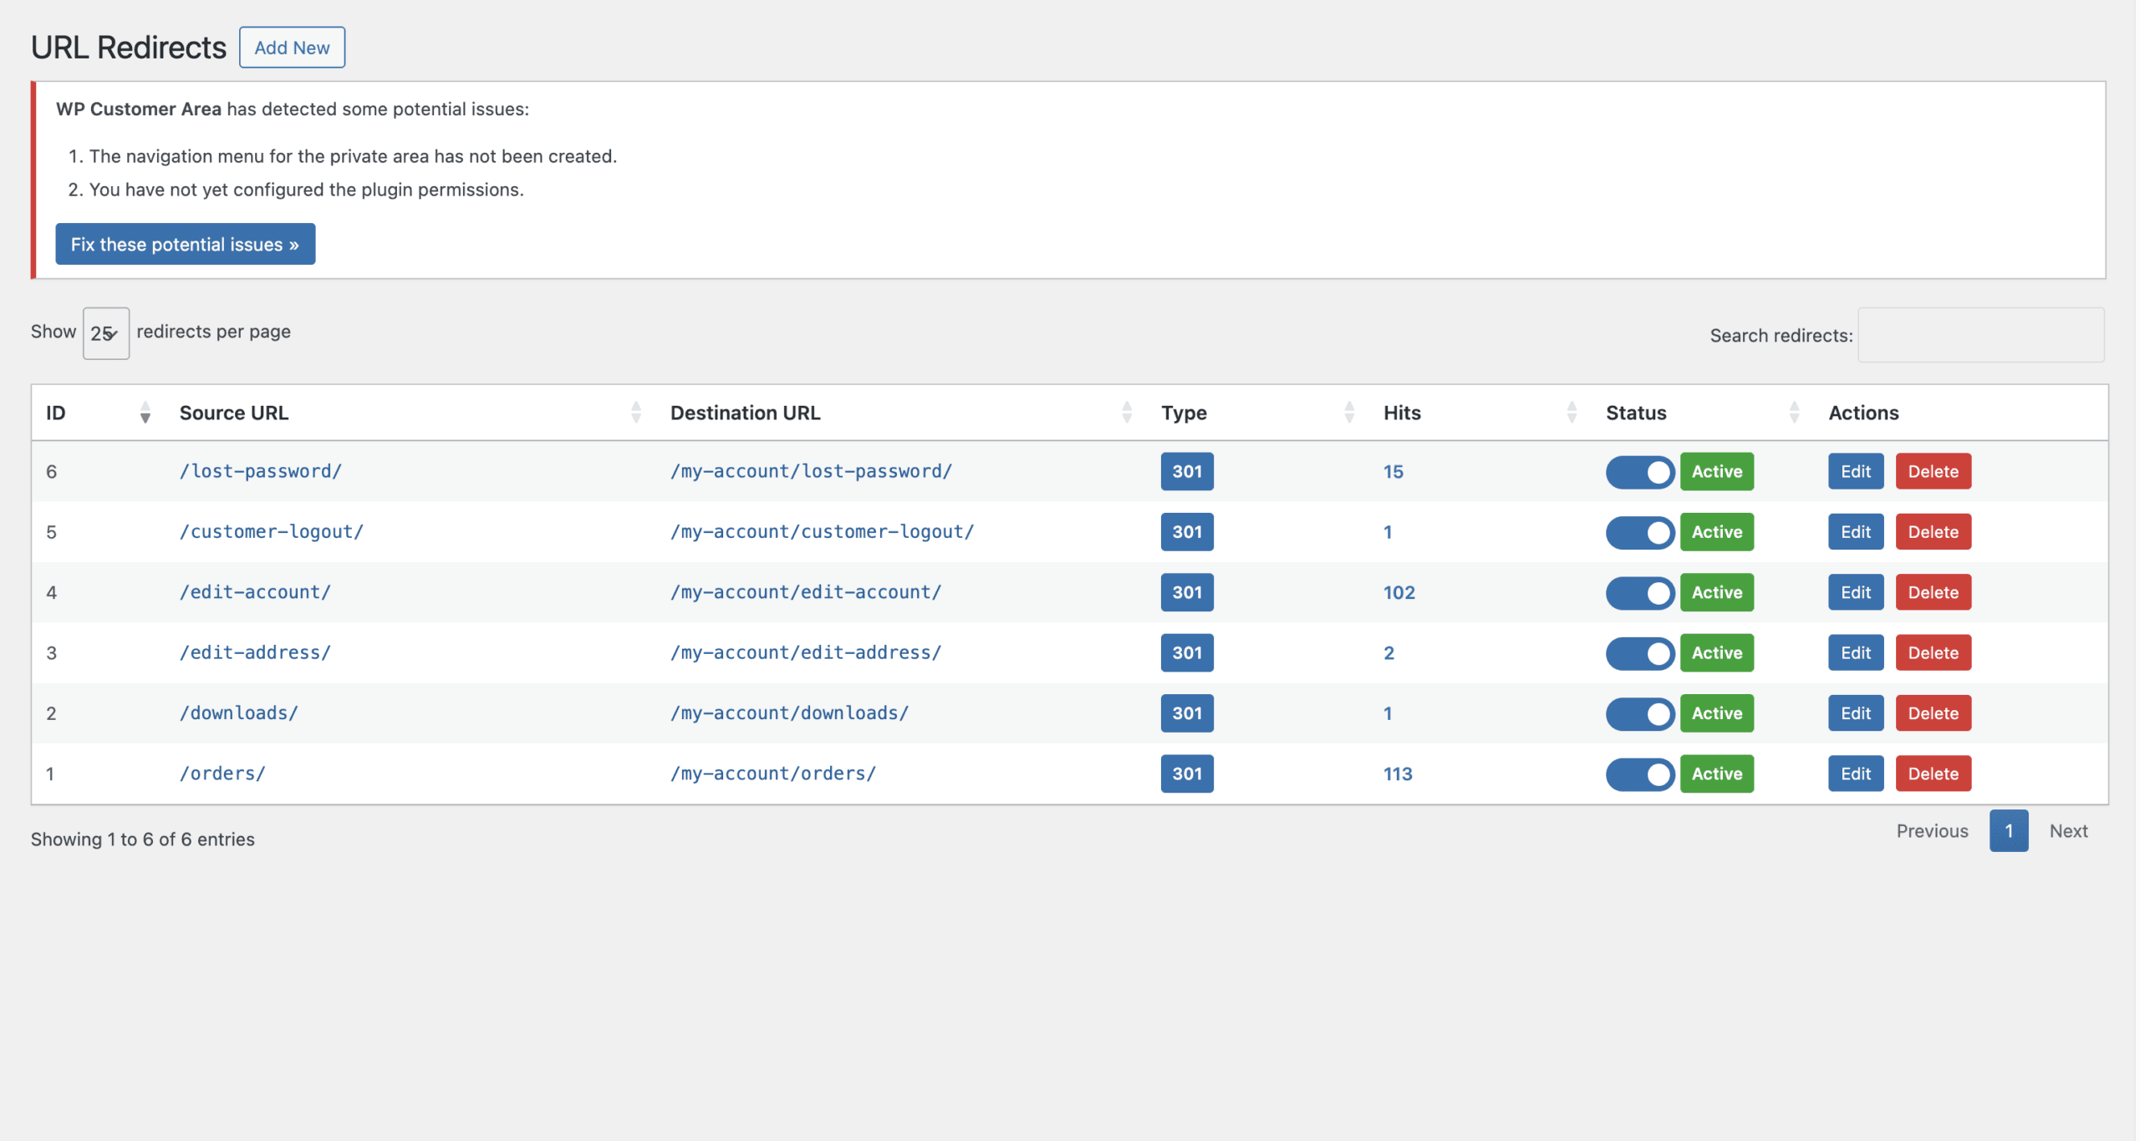Click the 301 badge on /lost-password/ row
Screen dimensions: 2140x1141
pos(1186,471)
